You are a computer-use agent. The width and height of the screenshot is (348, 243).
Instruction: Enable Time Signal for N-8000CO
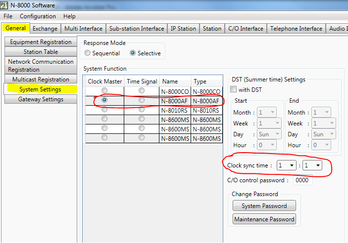[x=142, y=90]
